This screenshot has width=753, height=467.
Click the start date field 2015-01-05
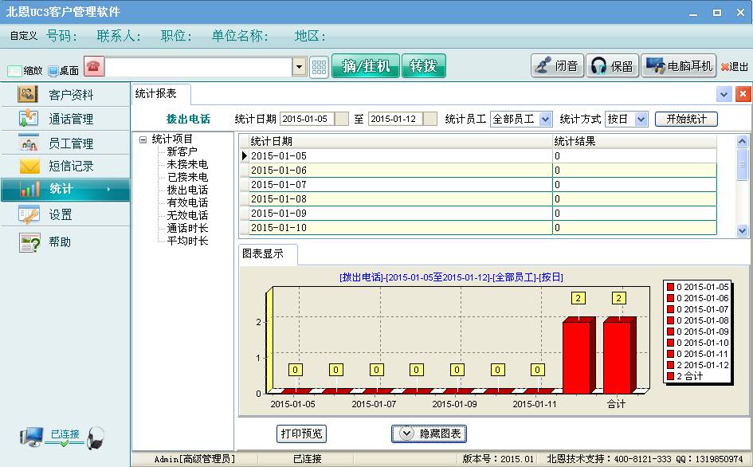(307, 119)
